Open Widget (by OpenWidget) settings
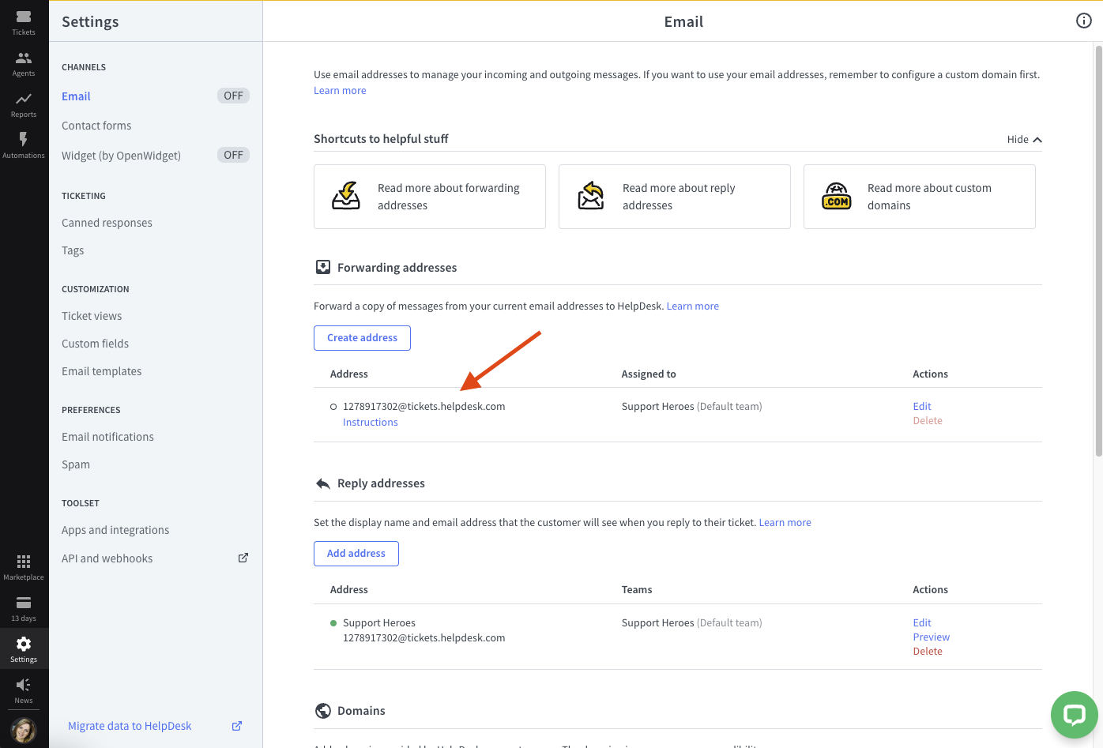Image resolution: width=1103 pixels, height=748 pixels. (x=121, y=156)
